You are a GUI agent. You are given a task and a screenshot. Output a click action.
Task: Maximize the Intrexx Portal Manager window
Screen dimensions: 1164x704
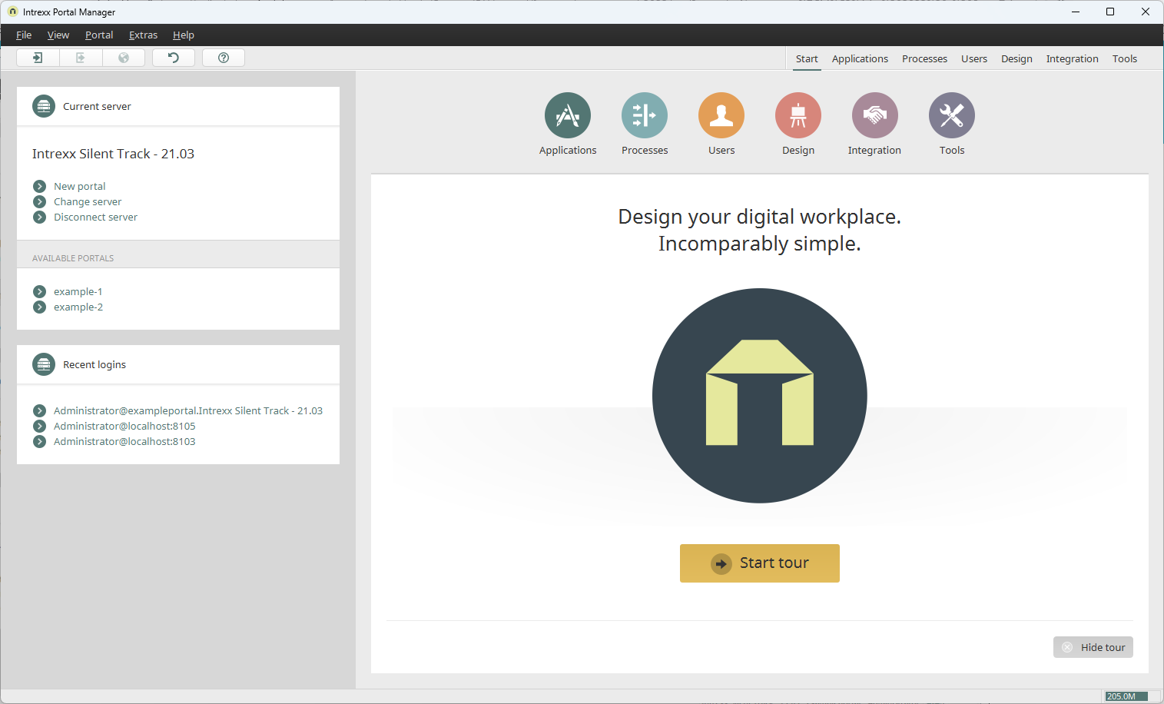point(1110,12)
